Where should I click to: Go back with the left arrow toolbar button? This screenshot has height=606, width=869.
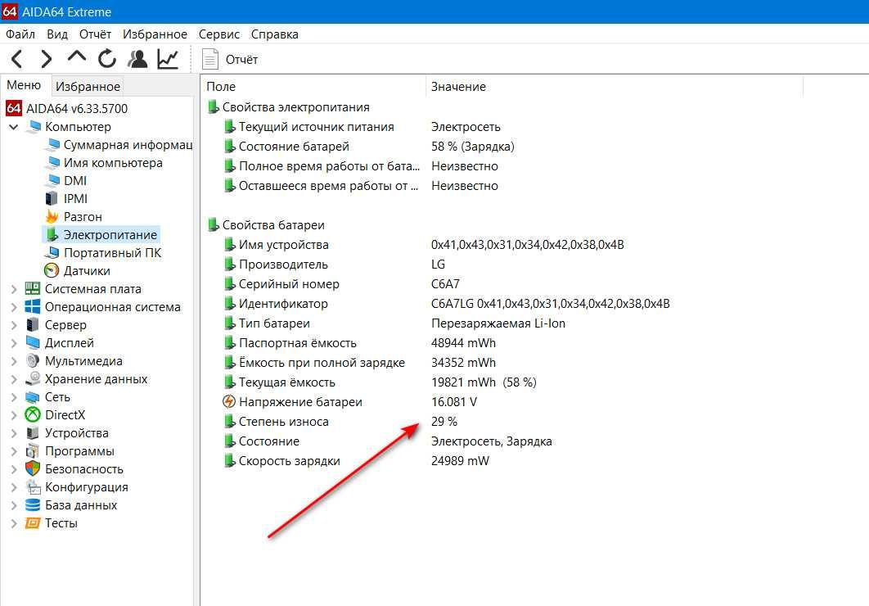pyautogui.click(x=17, y=59)
